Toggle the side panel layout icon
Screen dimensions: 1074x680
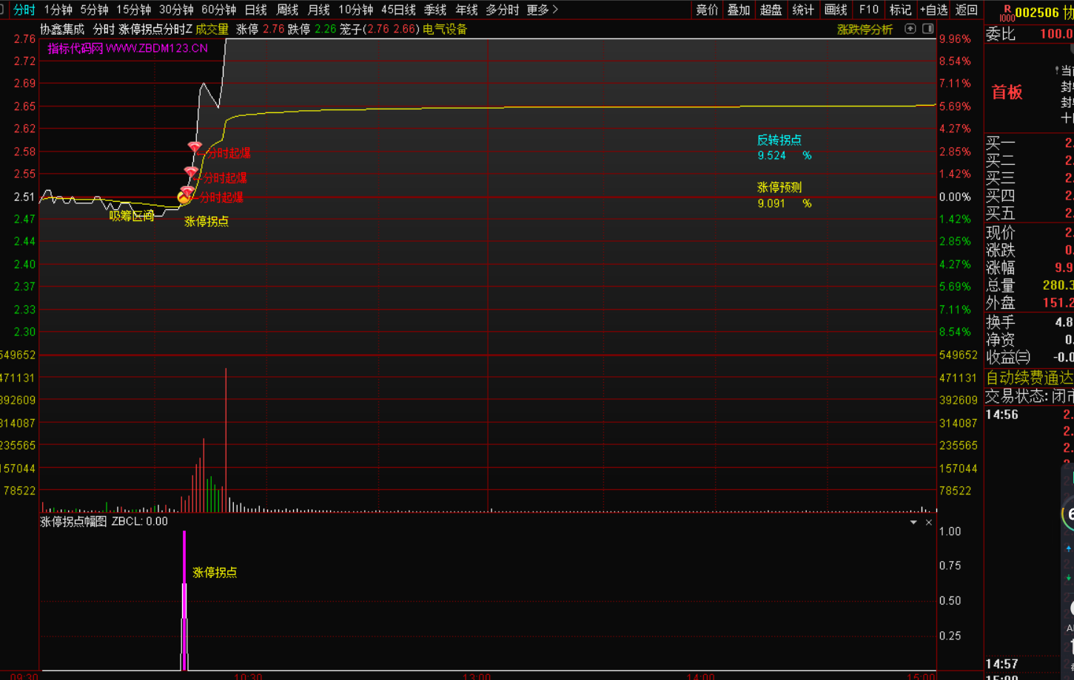[927, 29]
